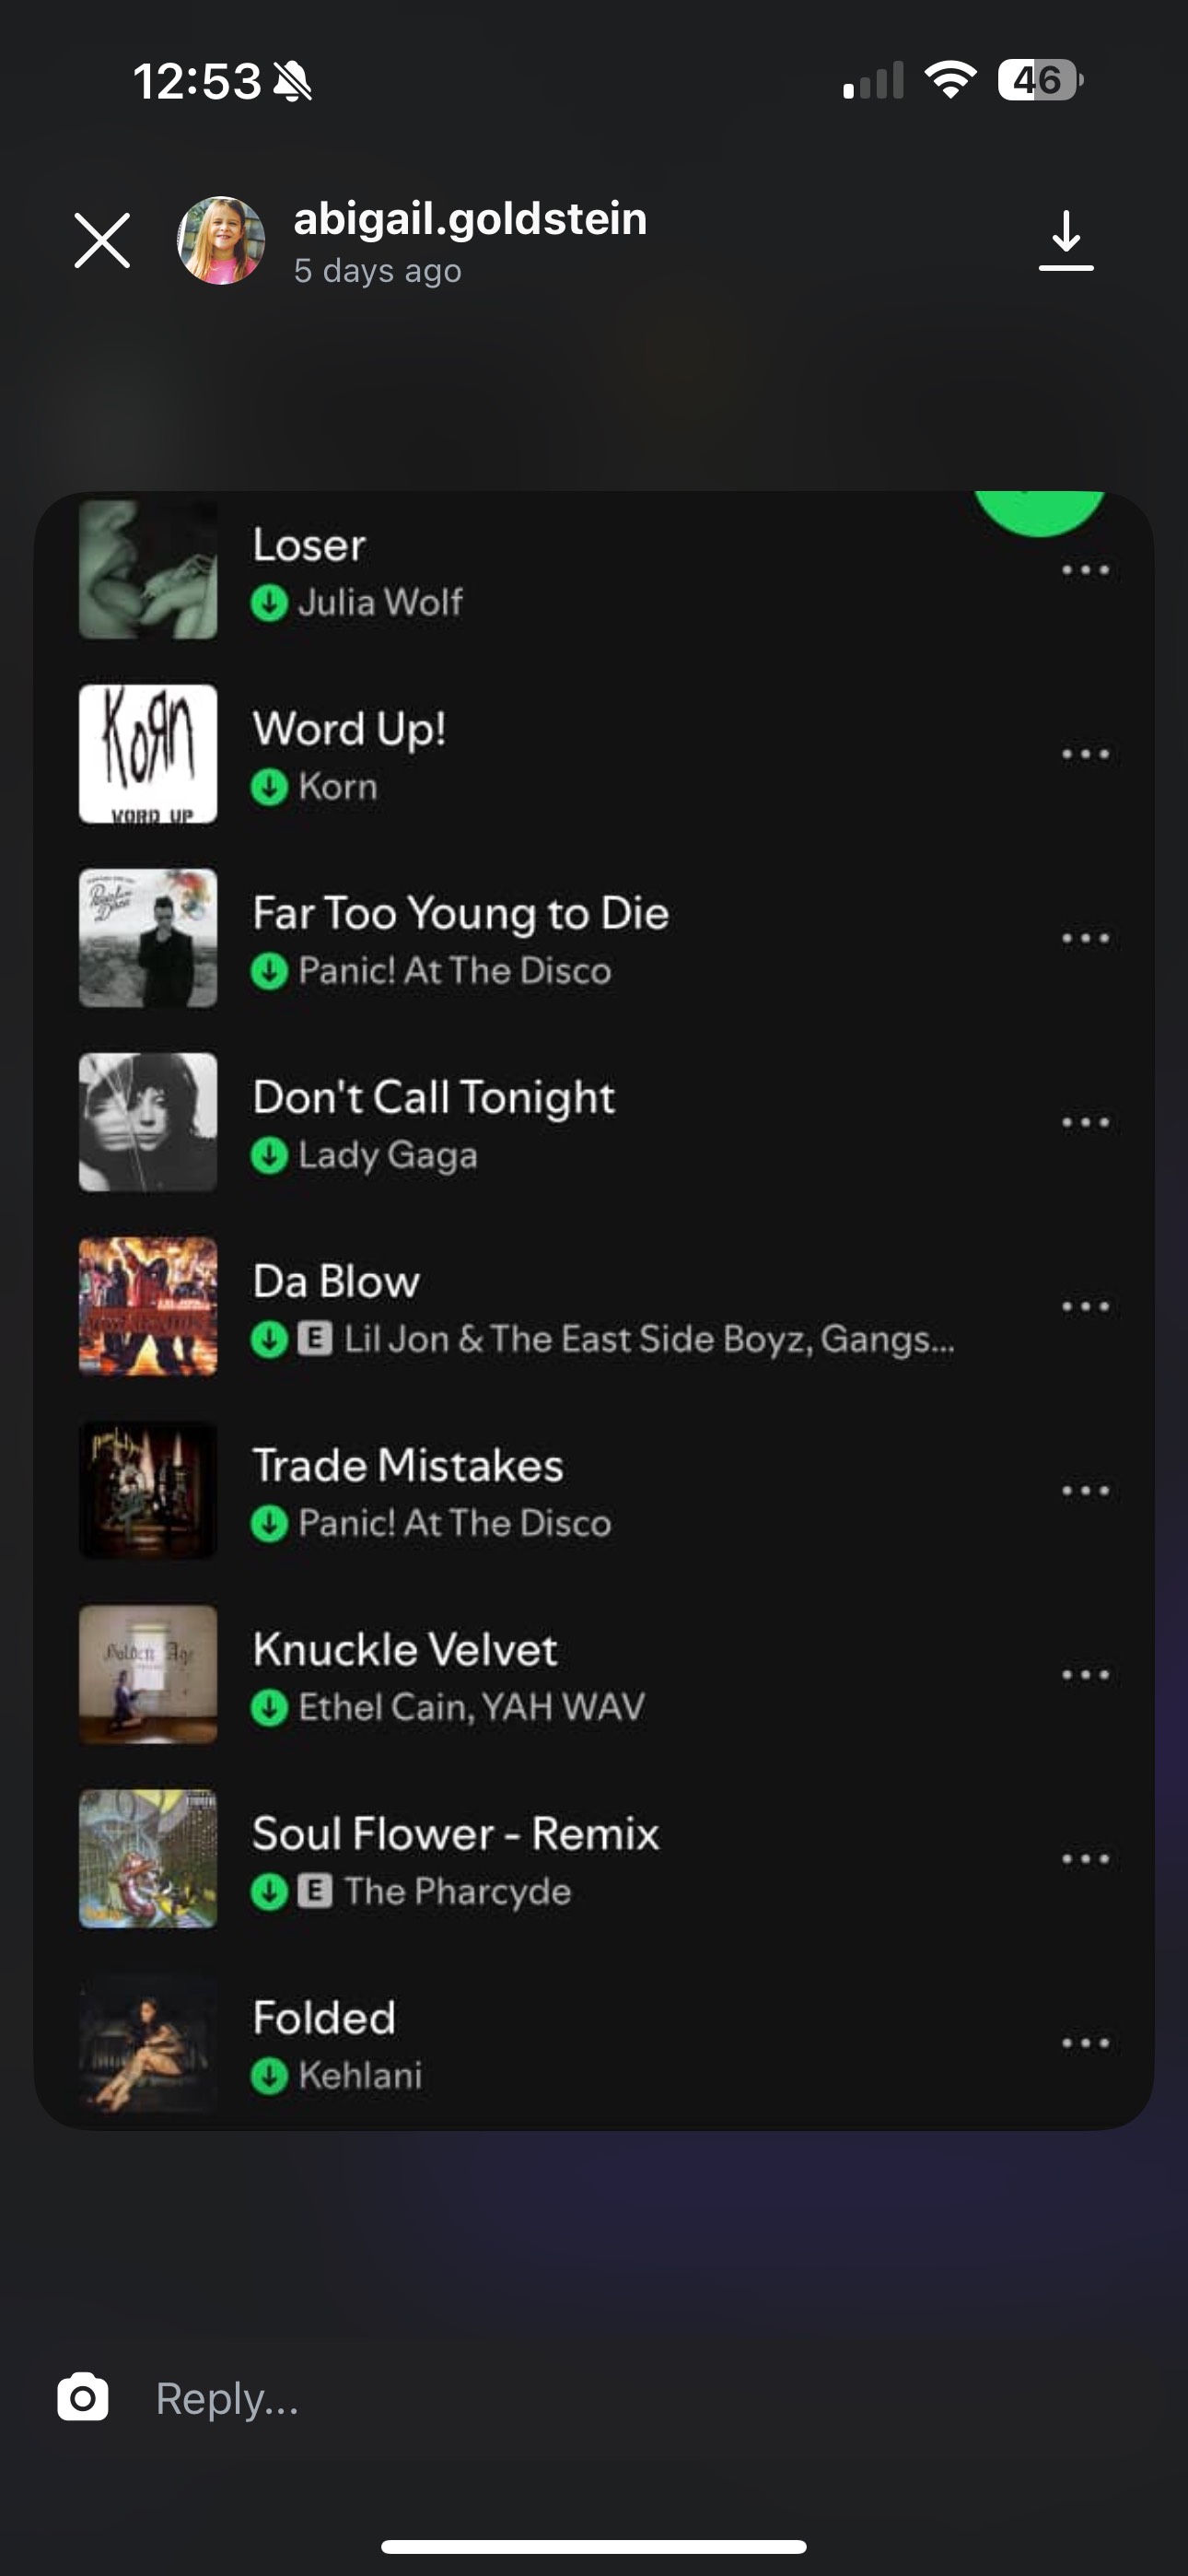The height and width of the screenshot is (2576, 1188).
Task: Select the Korn Word Up album cover
Action: click(x=148, y=754)
